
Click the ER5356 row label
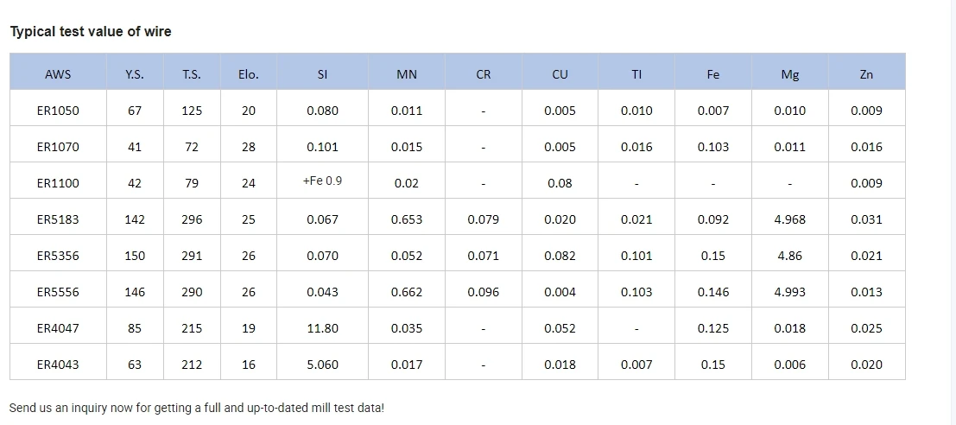(x=58, y=256)
